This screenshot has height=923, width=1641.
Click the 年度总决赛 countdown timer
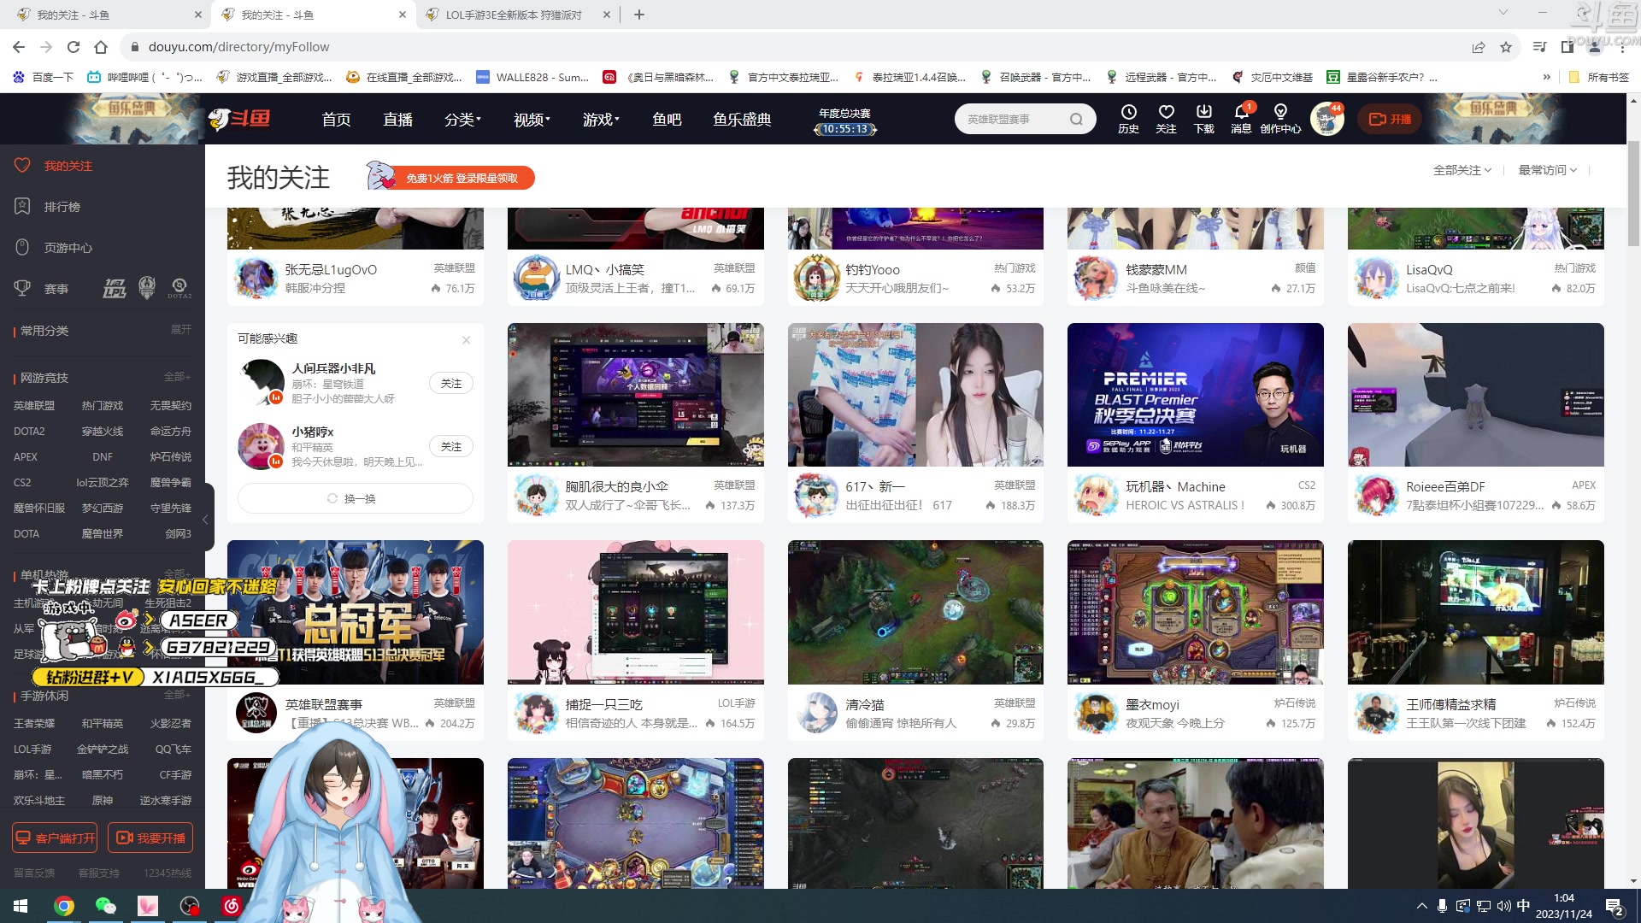(x=844, y=121)
